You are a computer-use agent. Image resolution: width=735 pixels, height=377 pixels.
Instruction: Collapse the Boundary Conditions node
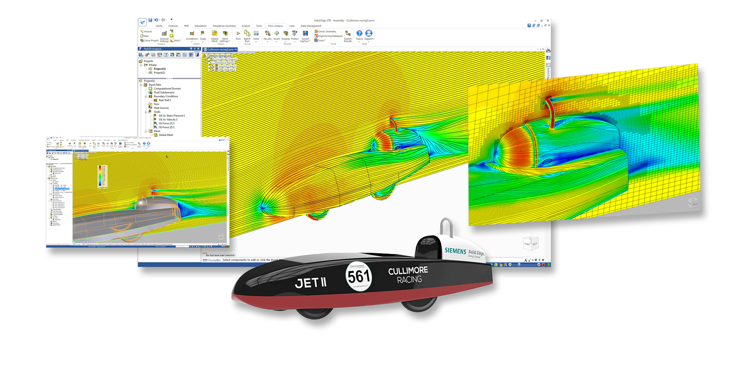click(x=146, y=97)
